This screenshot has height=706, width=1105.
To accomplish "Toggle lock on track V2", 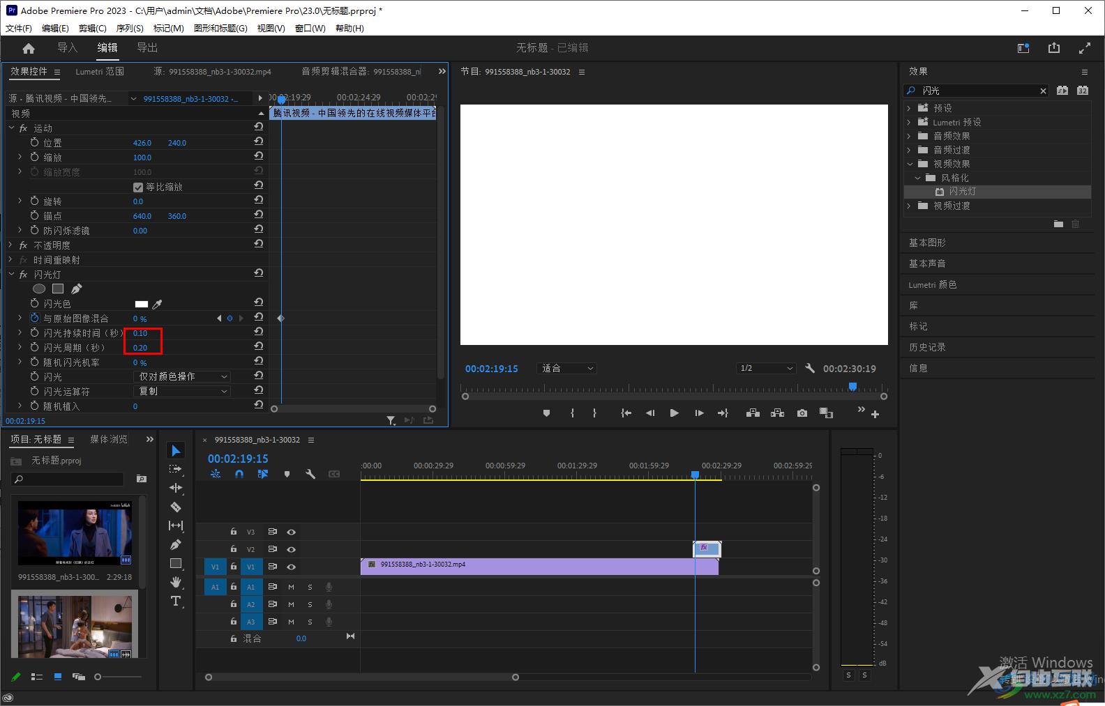I will (234, 549).
